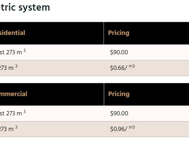Click the superscript 3 in the first residential row

click(x=24, y=50)
